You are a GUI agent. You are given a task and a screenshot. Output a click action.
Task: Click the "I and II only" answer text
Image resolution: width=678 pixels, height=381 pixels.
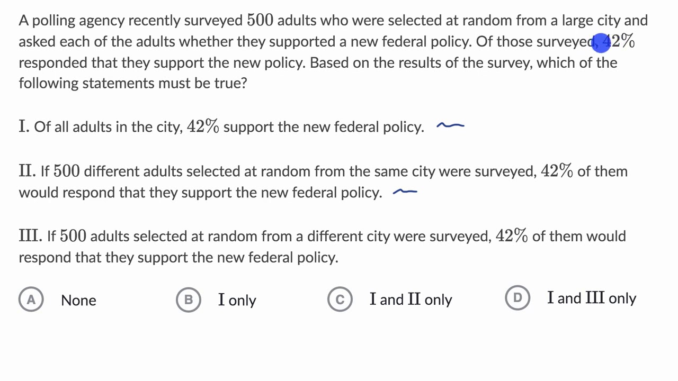click(411, 300)
